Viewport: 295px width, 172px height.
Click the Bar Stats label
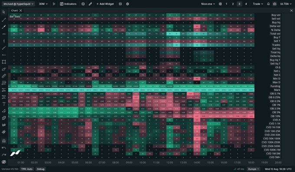tap(15, 16)
